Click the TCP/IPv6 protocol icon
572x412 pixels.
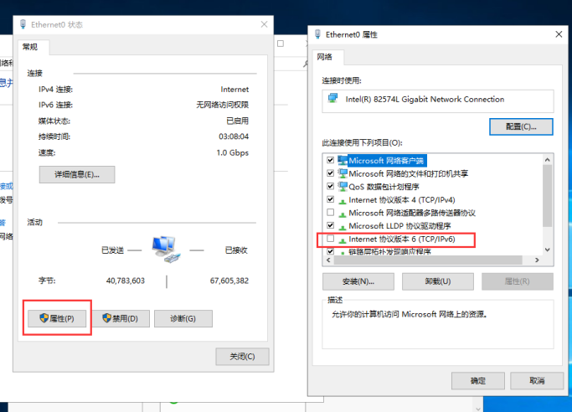(343, 240)
